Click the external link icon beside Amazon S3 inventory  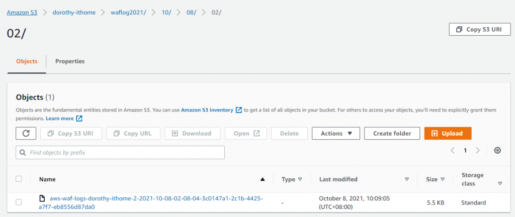(x=239, y=110)
